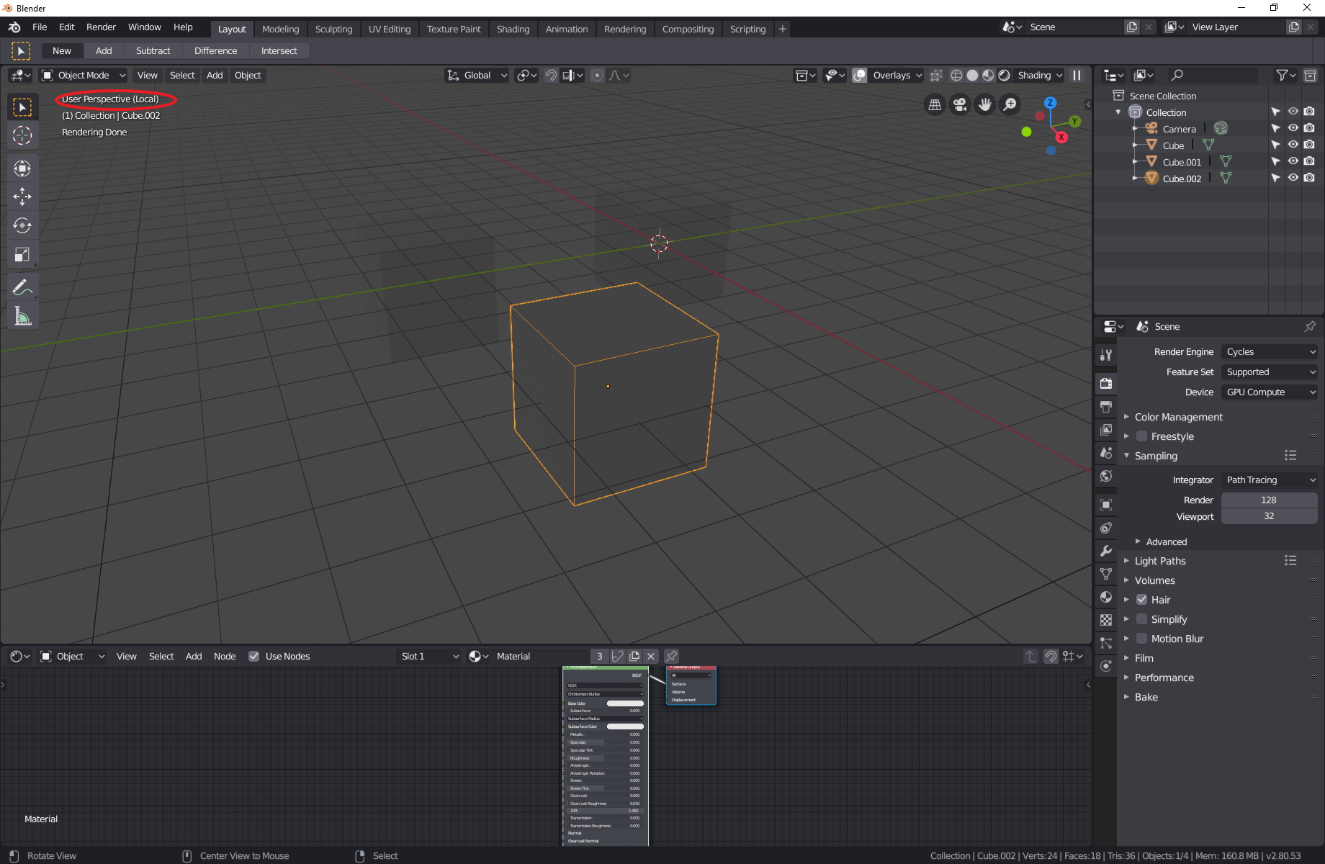Expand the Color Management panel
The image size is (1325, 864).
click(1178, 417)
